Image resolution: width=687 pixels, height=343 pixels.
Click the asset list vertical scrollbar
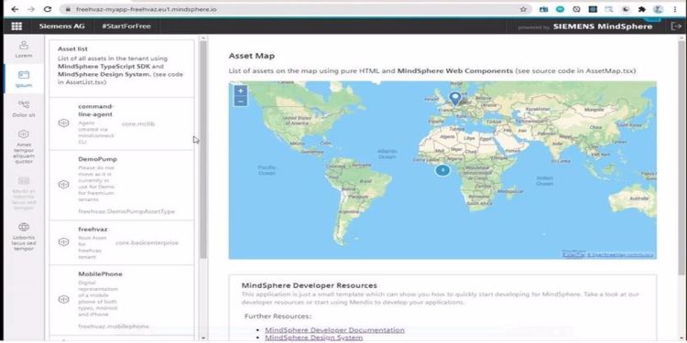click(x=203, y=149)
